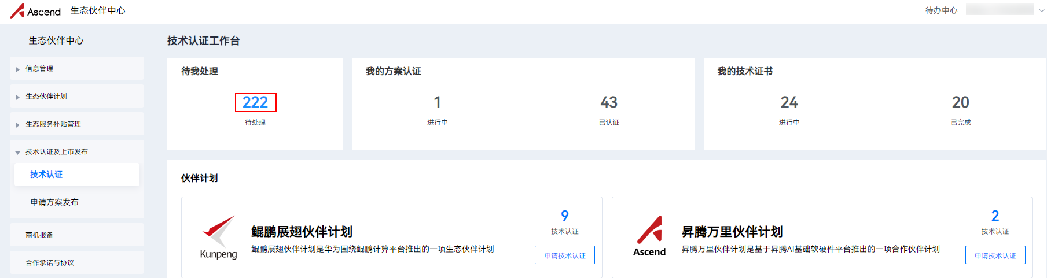This screenshot has width=1047, height=278.
Task: Open 生态伙伴计划 sidebar item
Action: [77, 96]
